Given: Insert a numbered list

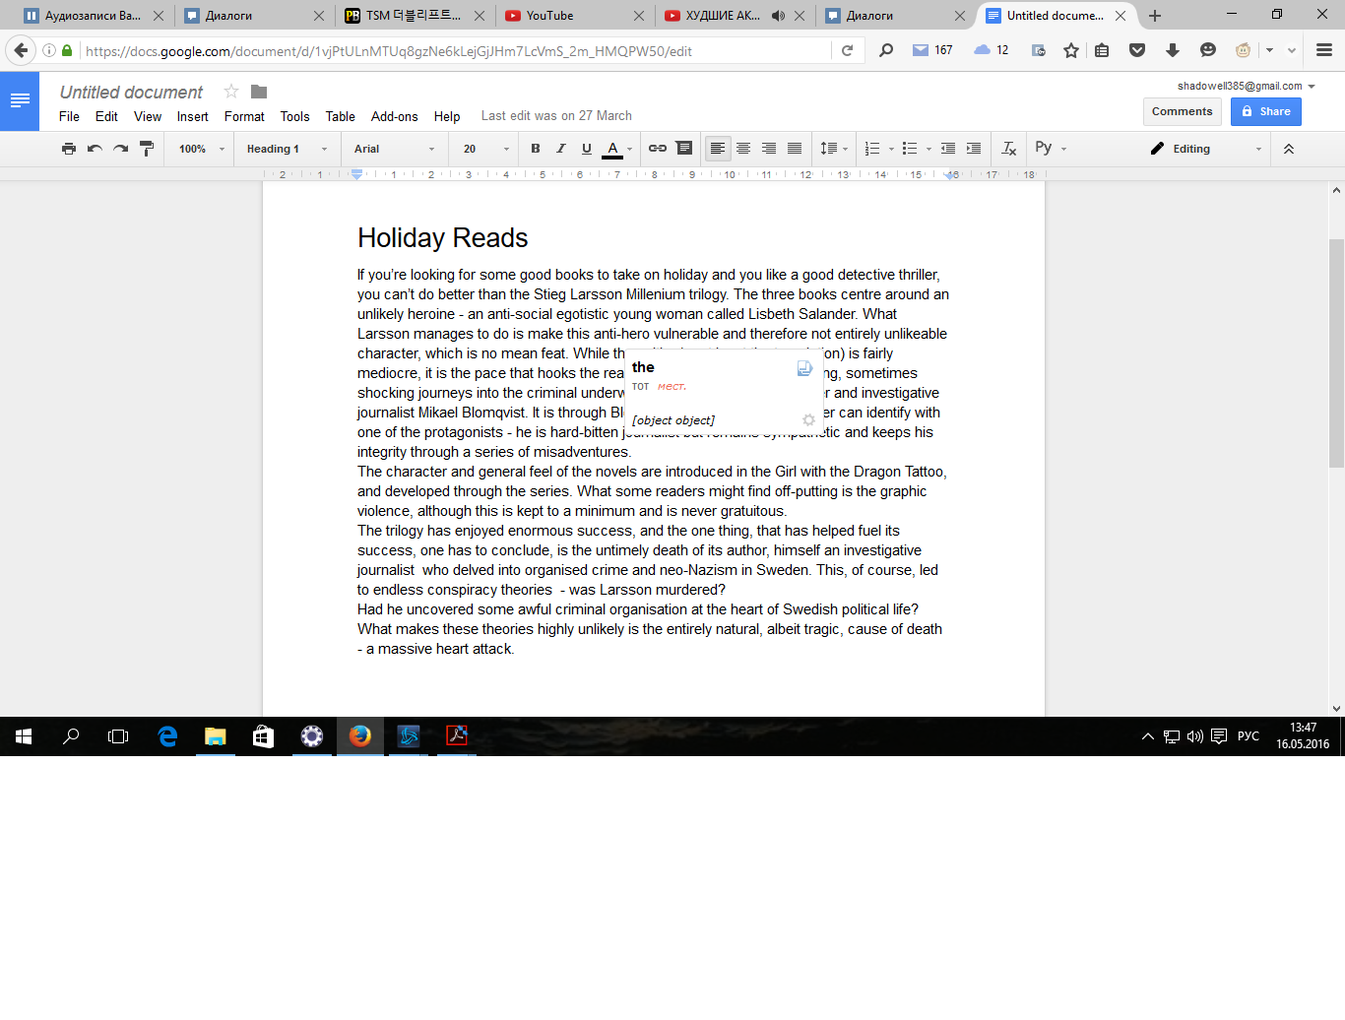Looking at the screenshot, I should point(872,149).
